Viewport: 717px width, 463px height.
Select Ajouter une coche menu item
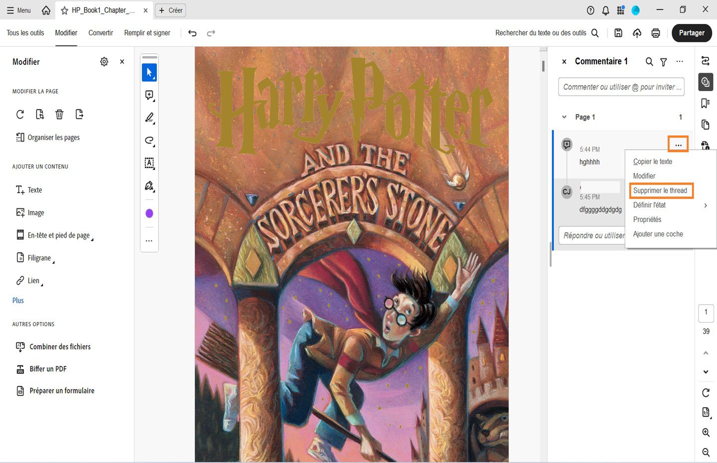point(658,234)
